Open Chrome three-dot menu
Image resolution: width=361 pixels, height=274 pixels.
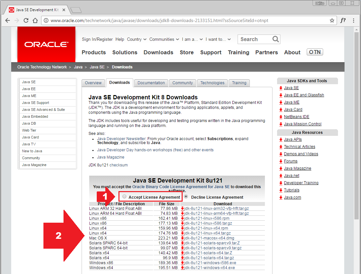(353, 20)
